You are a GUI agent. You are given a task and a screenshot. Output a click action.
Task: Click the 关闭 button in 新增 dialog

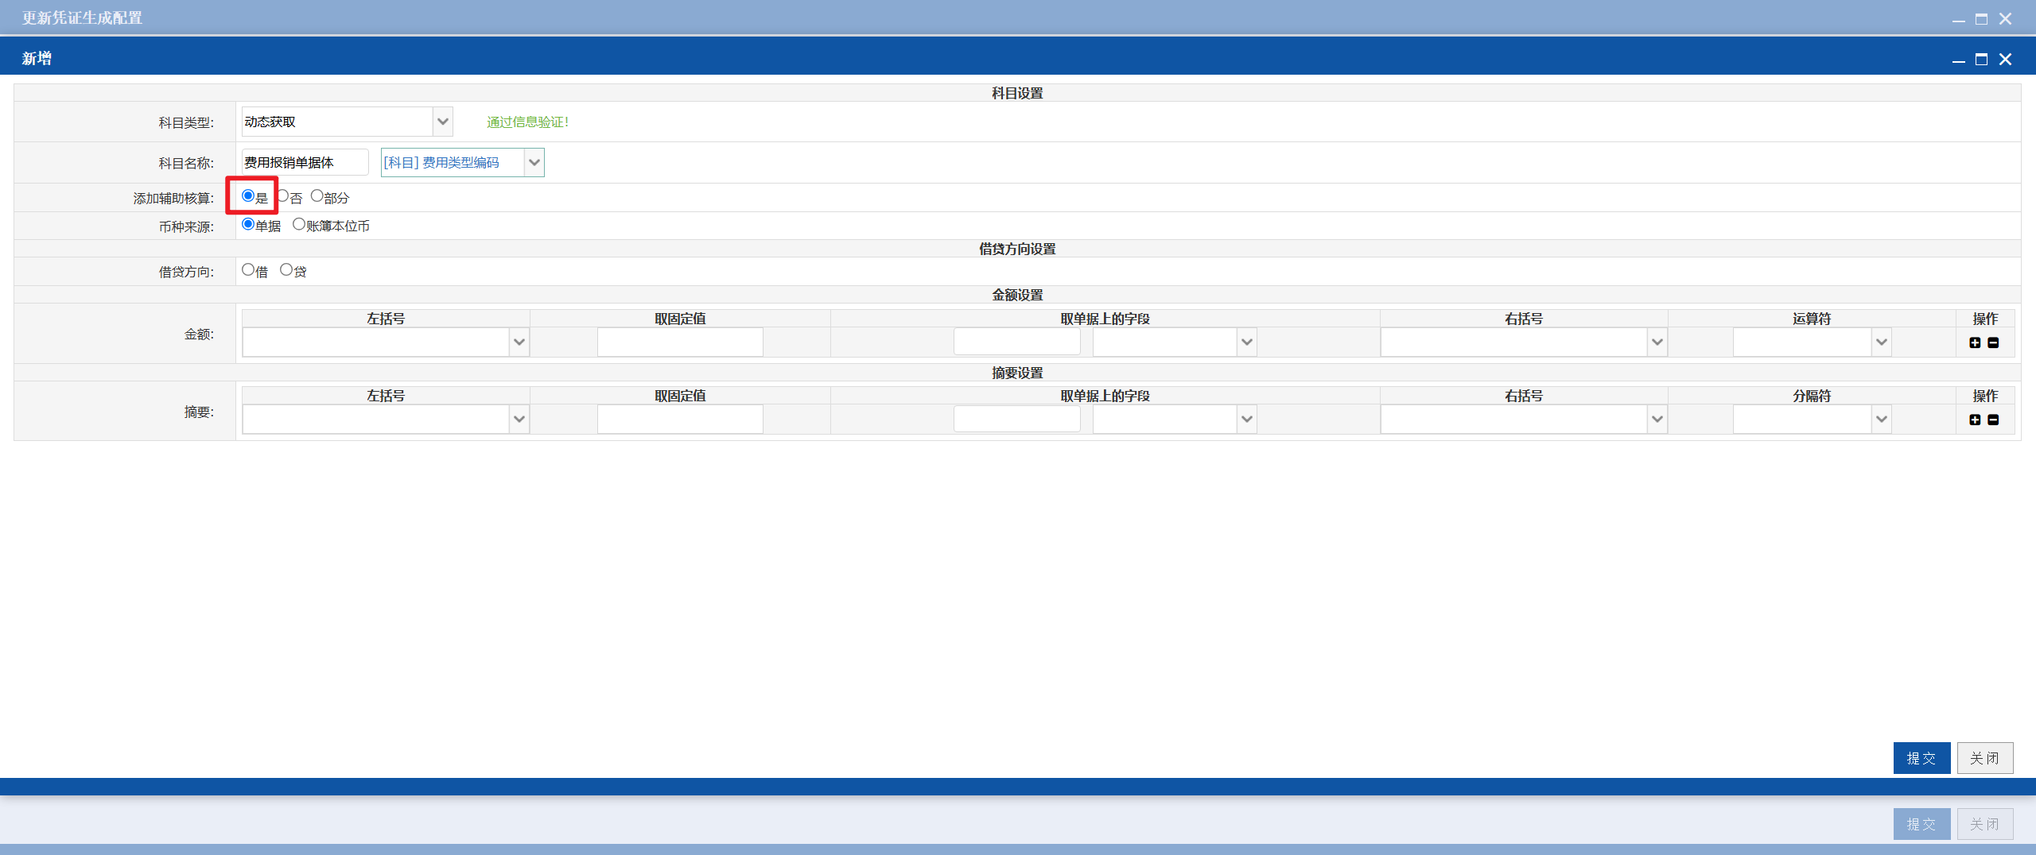click(1985, 758)
